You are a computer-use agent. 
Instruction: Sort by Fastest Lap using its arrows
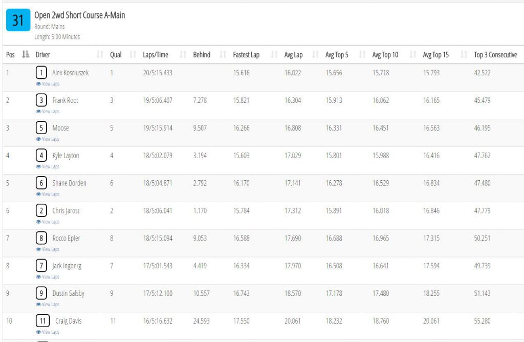(x=274, y=54)
